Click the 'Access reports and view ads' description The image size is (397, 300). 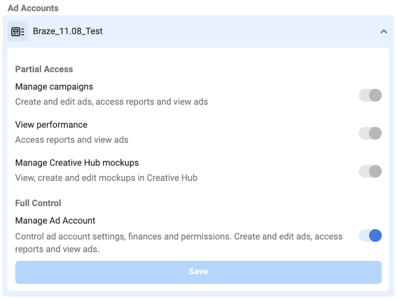(72, 140)
